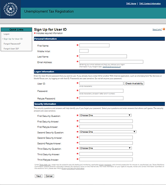Click the Third Security Answer field

[x=106, y=154]
